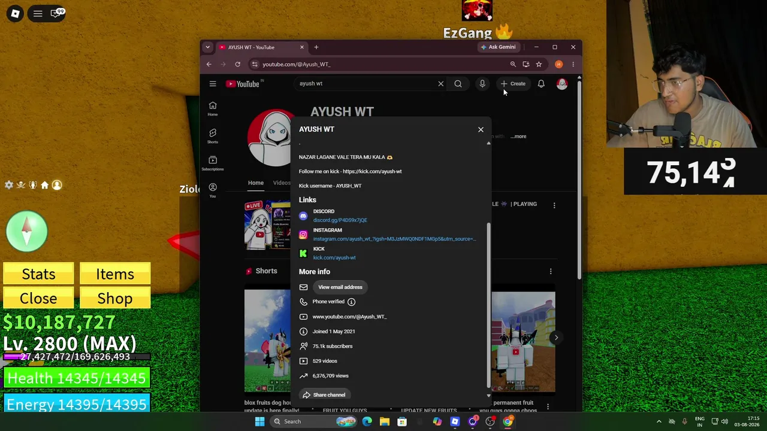767x431 pixels.
Task: Open the Shorts section three-dot menu
Action: 551,272
